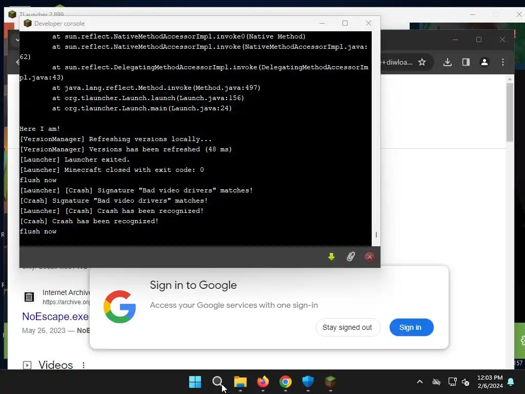Screen dimensions: 525x394
Task: Click the paperclip save-log icon in console
Action: pos(351,257)
